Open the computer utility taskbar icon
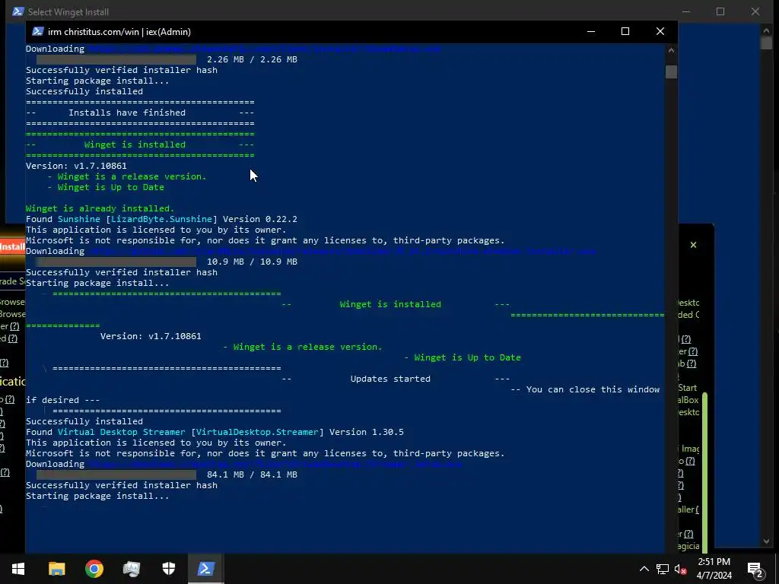This screenshot has width=779, height=584. click(x=131, y=569)
